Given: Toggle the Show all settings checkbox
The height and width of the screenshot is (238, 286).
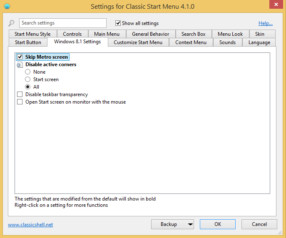Looking at the screenshot, I should tap(118, 23).
